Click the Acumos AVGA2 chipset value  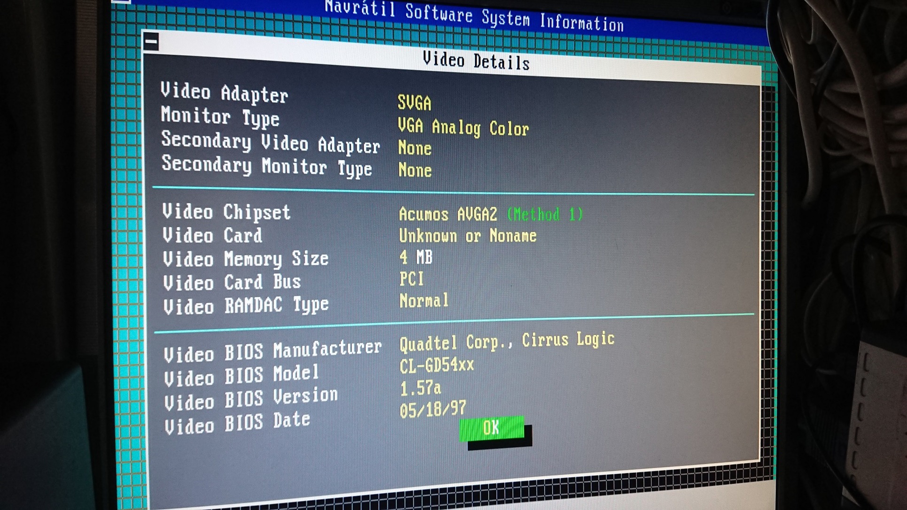[x=447, y=215]
